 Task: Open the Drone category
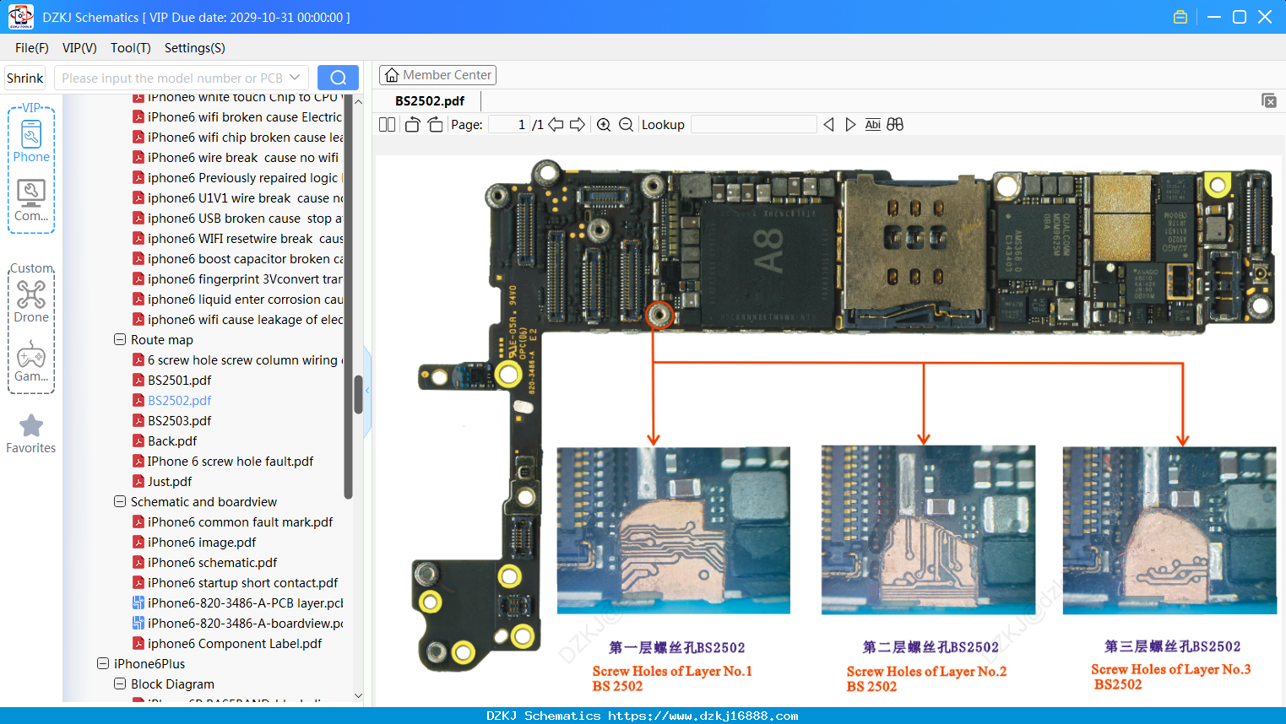pos(31,301)
